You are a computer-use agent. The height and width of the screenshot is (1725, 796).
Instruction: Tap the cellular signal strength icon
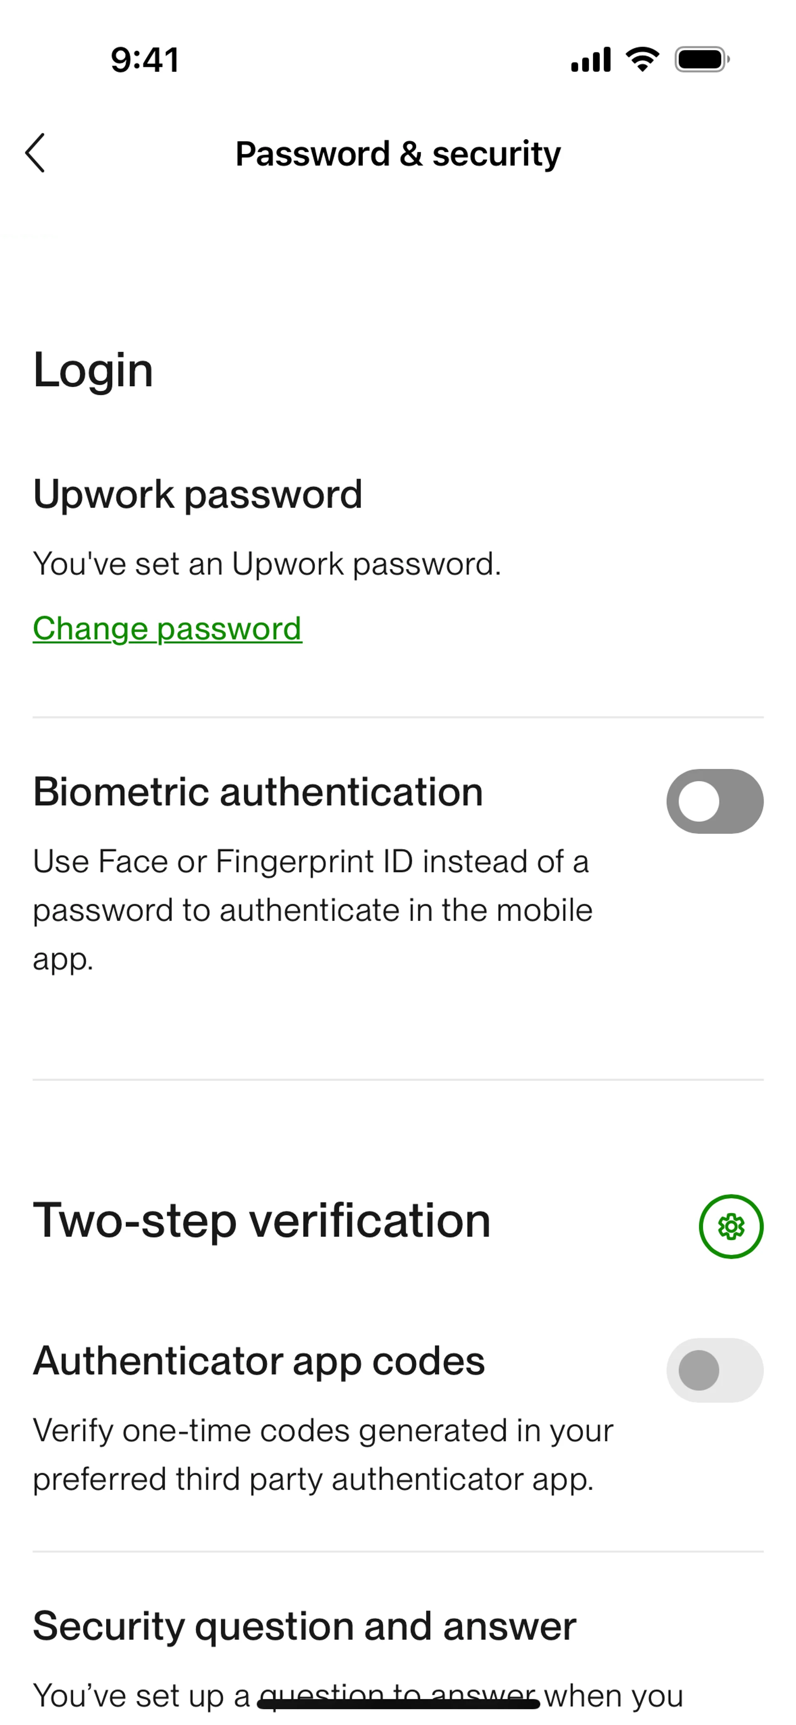point(590,60)
